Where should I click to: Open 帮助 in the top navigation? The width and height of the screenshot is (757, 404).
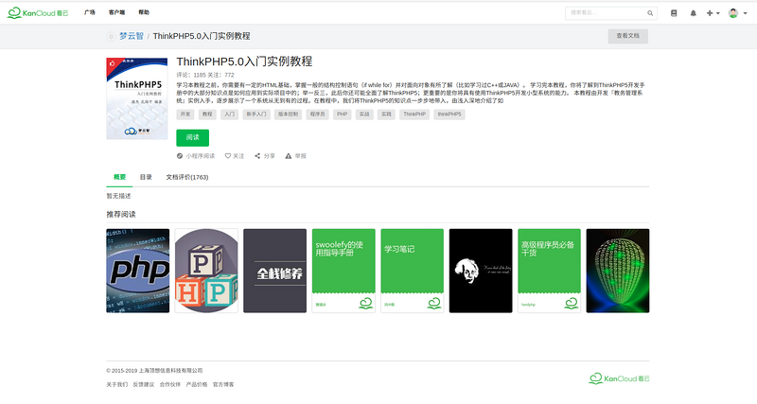click(x=144, y=12)
